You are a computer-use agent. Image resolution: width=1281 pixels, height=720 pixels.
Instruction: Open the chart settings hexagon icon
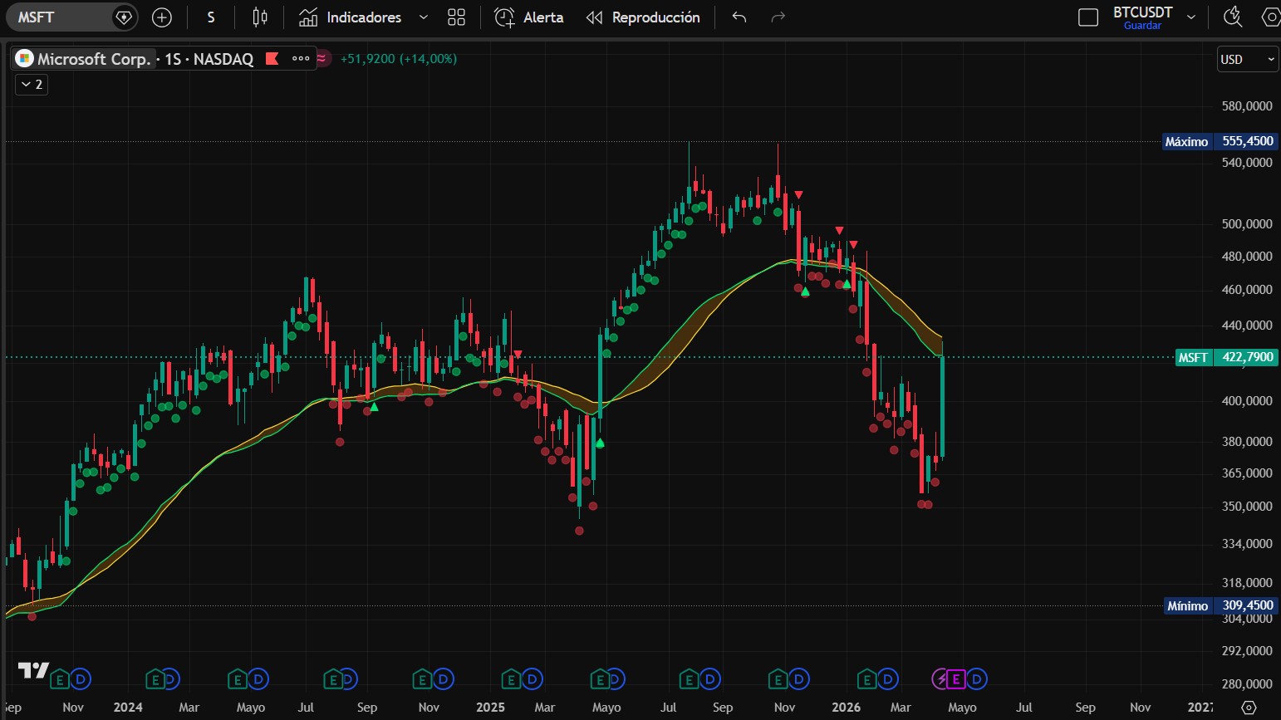pyautogui.click(x=1270, y=17)
